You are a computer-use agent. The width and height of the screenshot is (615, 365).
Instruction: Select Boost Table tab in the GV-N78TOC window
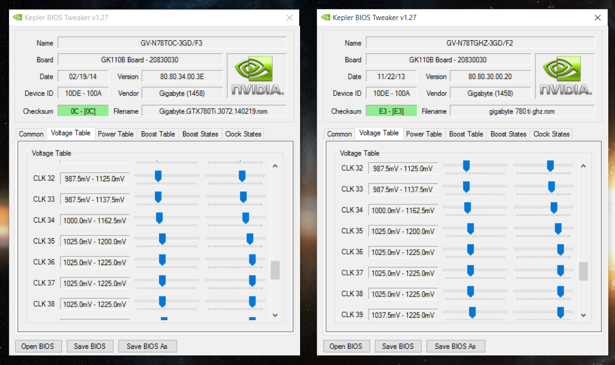(x=158, y=134)
